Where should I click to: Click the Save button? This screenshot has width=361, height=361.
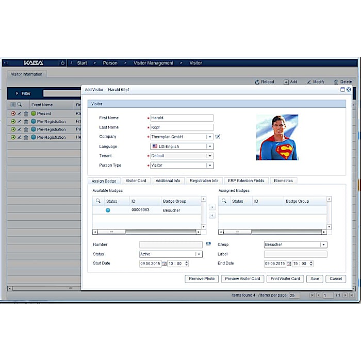pyautogui.click(x=314, y=278)
